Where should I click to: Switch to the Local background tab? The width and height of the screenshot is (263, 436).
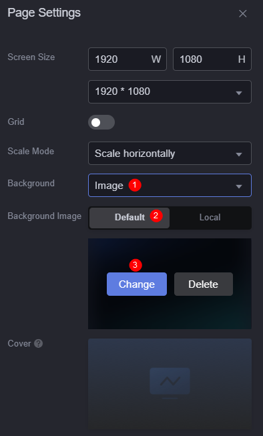pos(210,218)
